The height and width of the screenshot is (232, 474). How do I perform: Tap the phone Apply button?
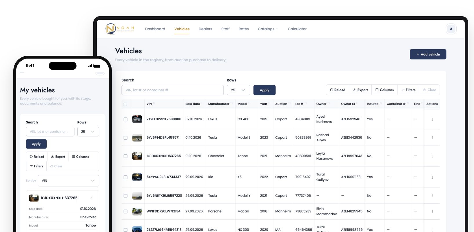pyautogui.click(x=36, y=144)
